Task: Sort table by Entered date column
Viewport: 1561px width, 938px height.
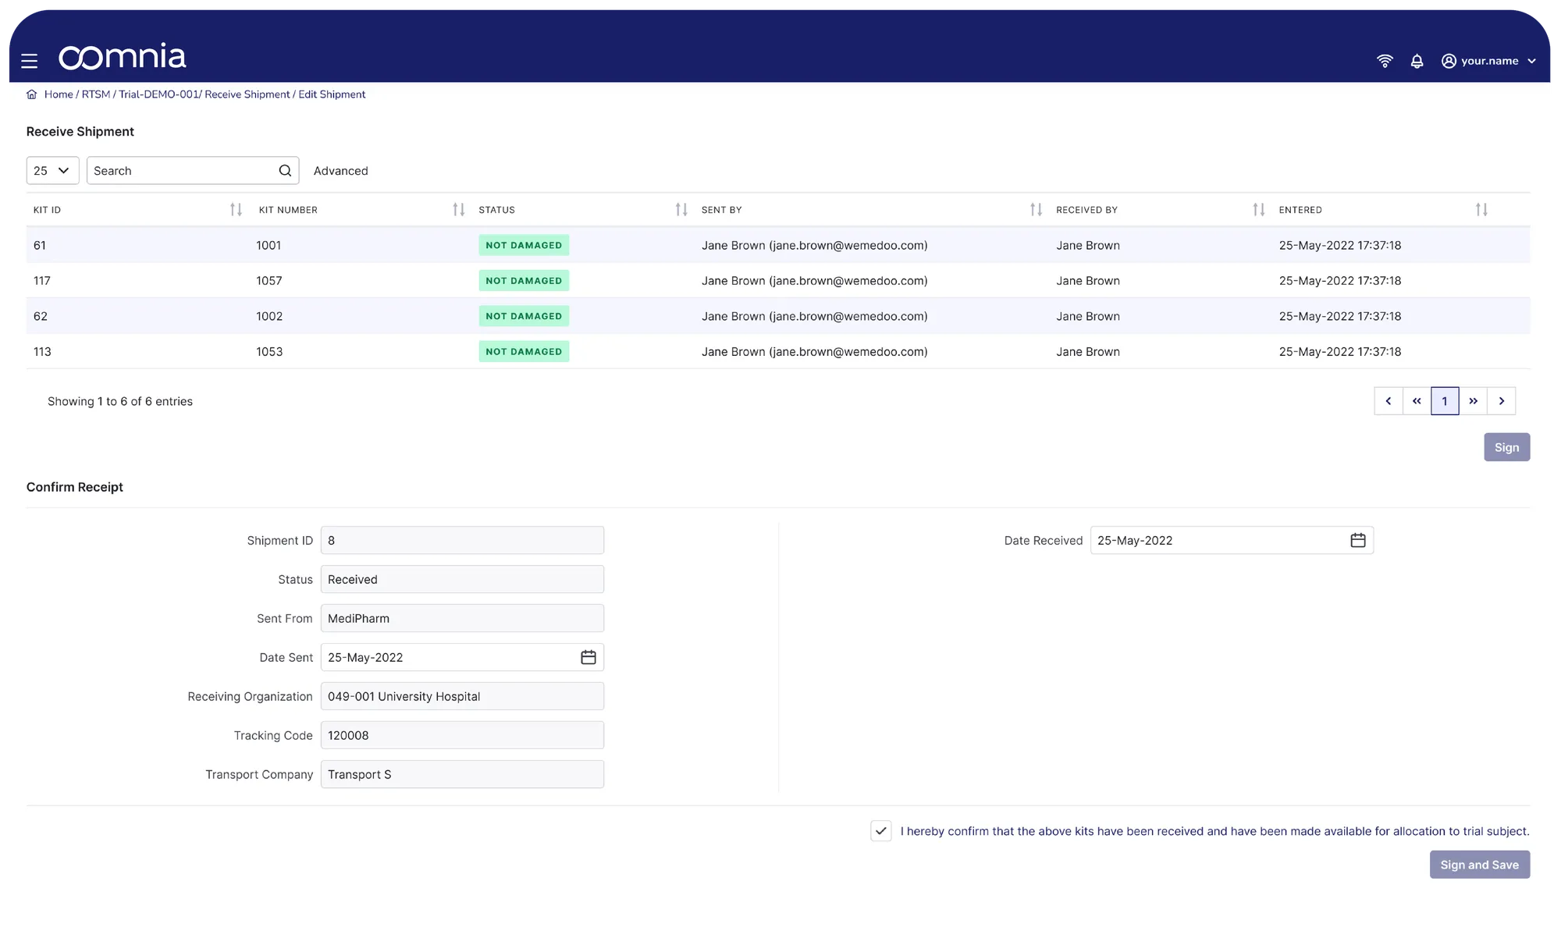Action: [1481, 209]
